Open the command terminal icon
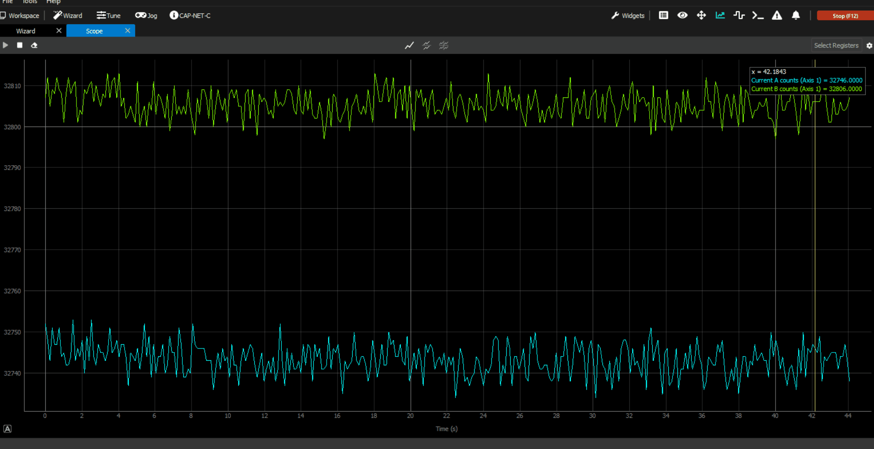This screenshot has width=874, height=449. tap(758, 16)
